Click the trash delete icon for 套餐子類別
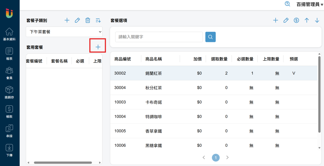The width and height of the screenshot is (324, 166). pos(88,21)
